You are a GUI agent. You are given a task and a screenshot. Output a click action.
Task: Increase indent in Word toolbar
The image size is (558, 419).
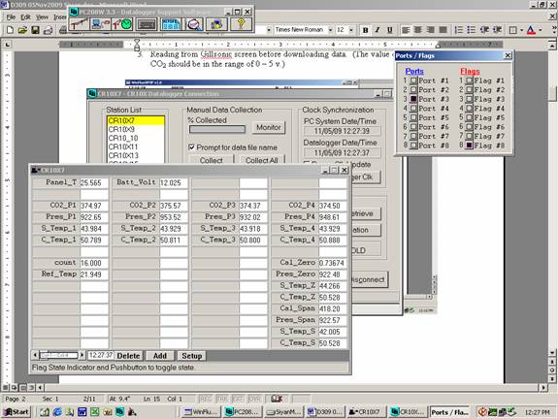tap(497, 30)
